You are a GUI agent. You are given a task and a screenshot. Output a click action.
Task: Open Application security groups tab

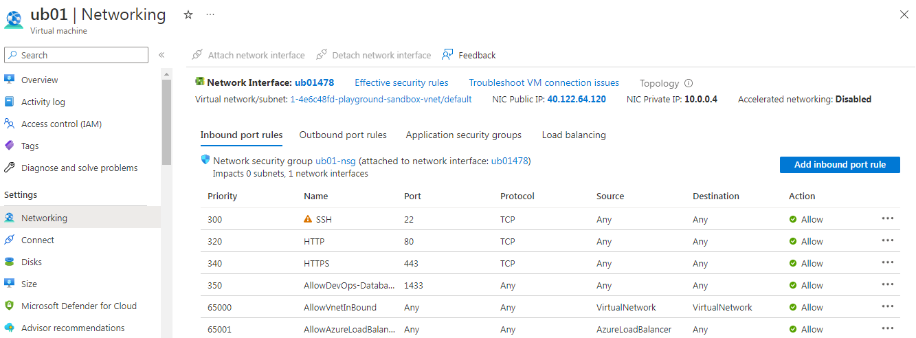point(464,135)
